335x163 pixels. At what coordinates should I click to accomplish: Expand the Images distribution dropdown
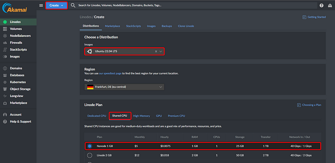click(x=161, y=52)
